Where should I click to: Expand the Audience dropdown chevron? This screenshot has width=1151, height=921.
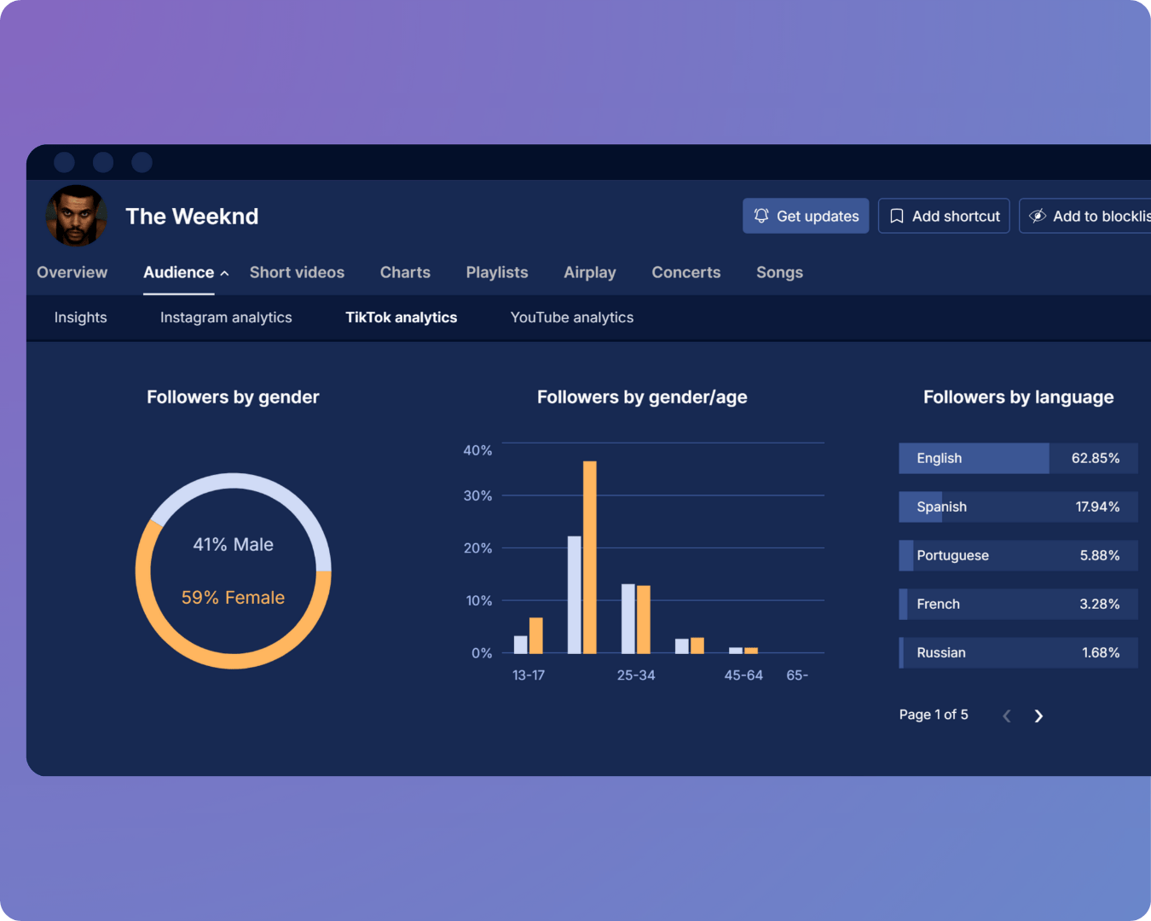pyautogui.click(x=225, y=274)
